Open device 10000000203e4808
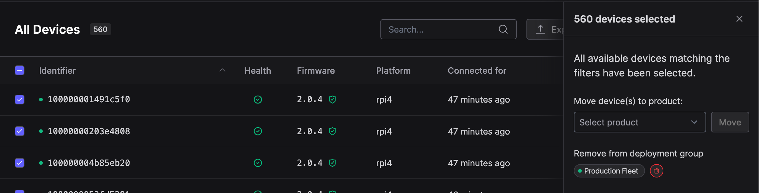Viewport: 759px width, 193px height. [x=89, y=131]
